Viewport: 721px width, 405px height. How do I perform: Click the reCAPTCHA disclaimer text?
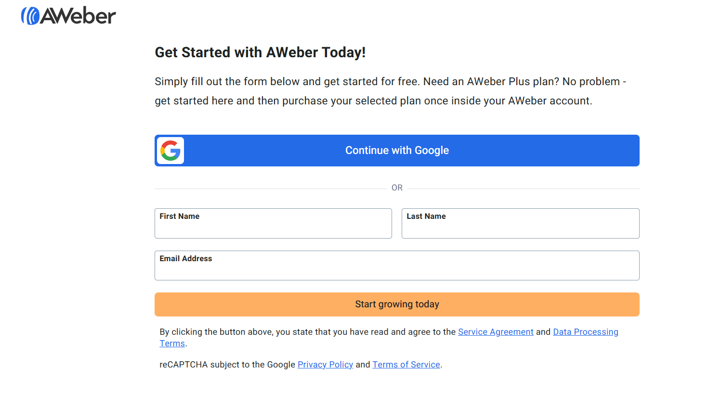pyautogui.click(x=300, y=365)
